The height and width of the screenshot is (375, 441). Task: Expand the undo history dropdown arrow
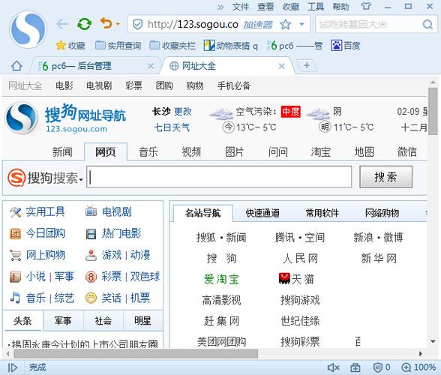[118, 24]
